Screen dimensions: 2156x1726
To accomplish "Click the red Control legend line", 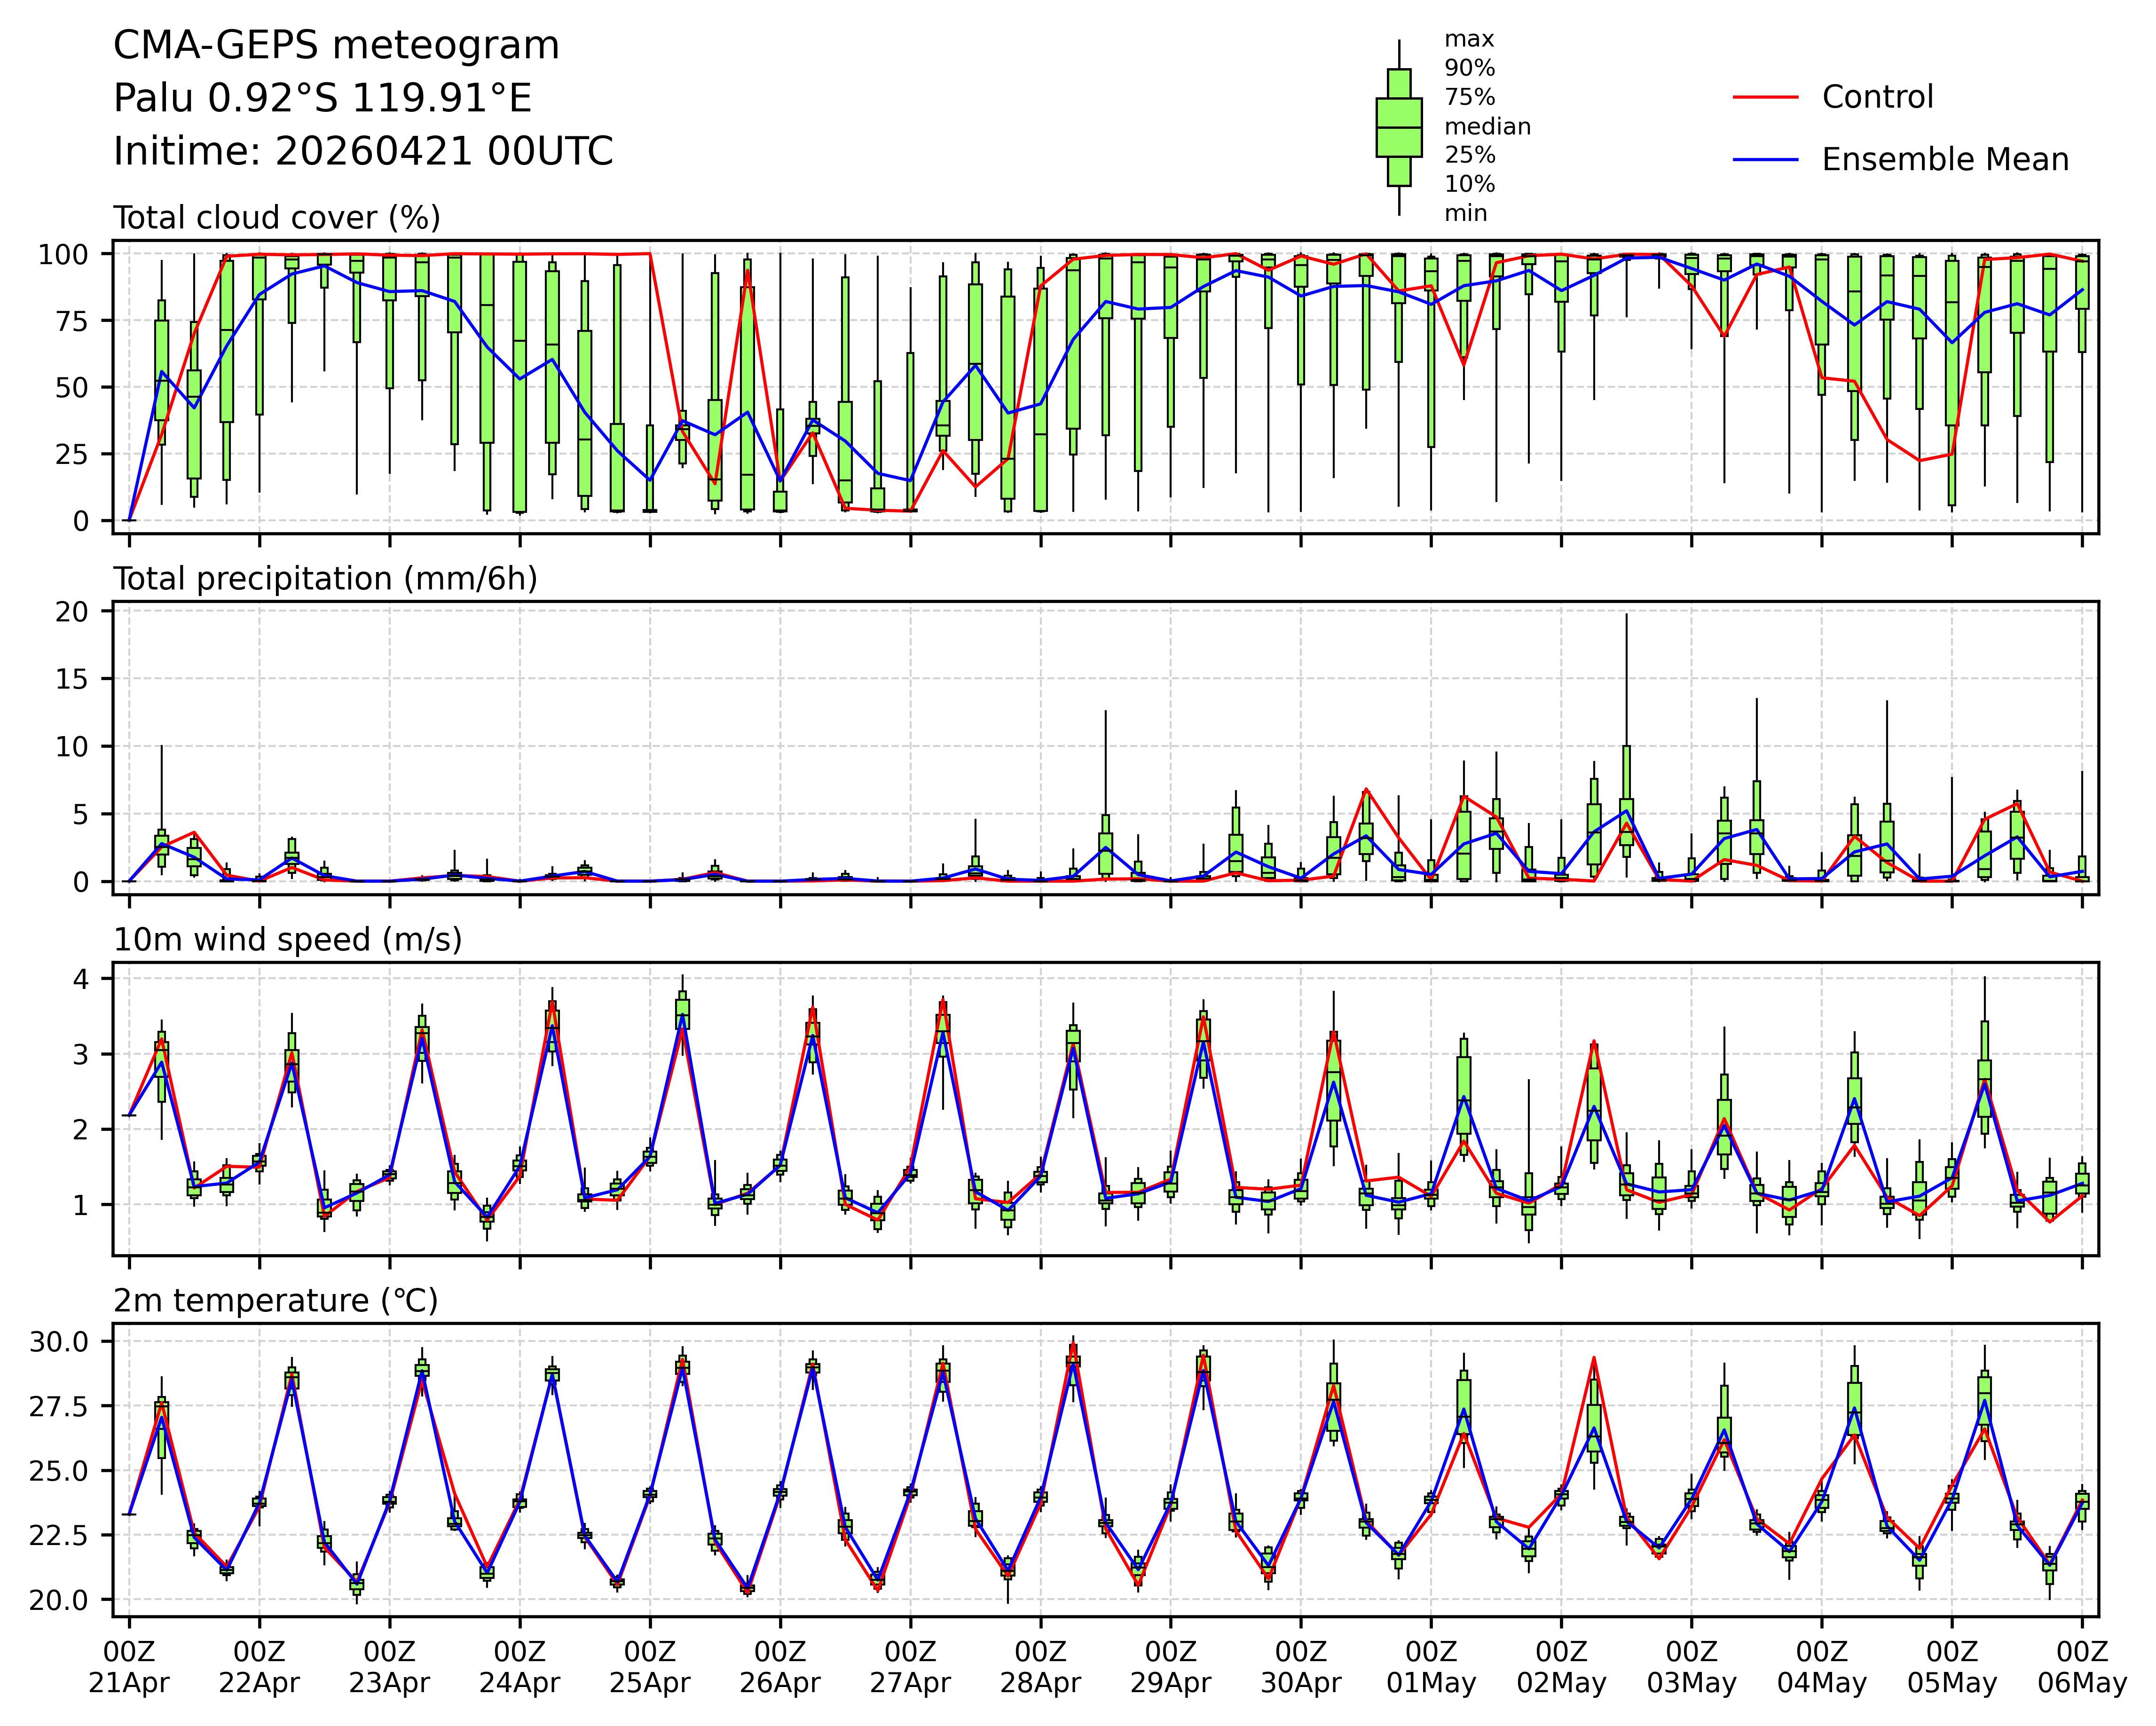I will pos(1765,97).
